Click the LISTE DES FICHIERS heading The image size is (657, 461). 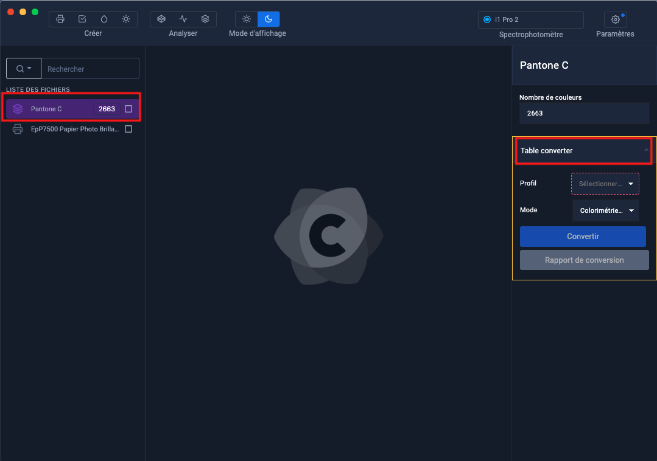38,89
